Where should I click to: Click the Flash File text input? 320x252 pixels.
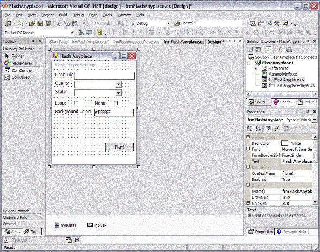coord(104,76)
